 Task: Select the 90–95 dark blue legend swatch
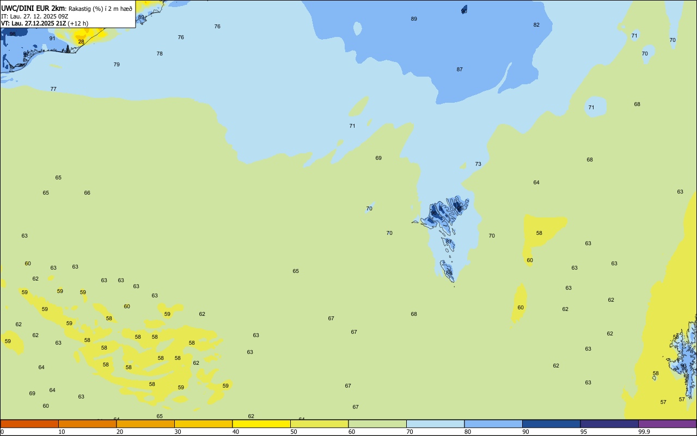[x=551, y=423]
